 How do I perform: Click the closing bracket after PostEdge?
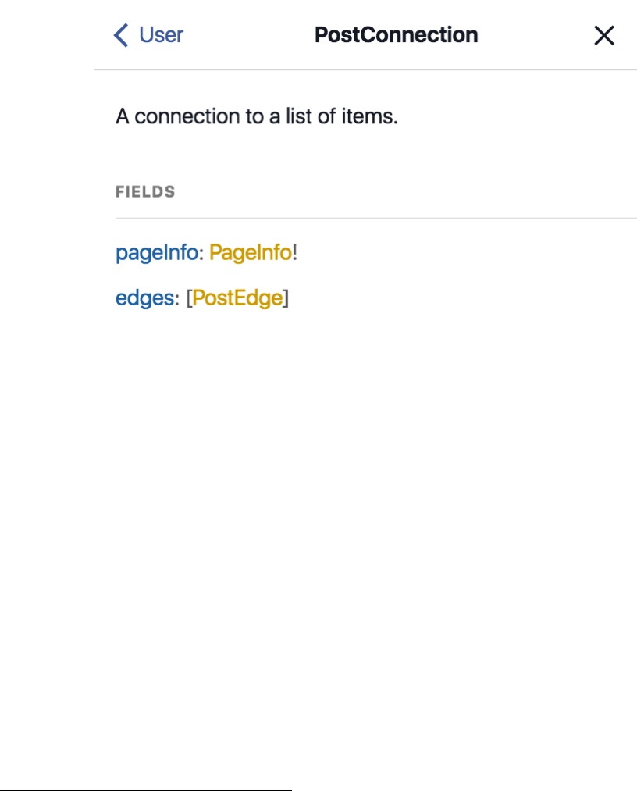tap(286, 298)
